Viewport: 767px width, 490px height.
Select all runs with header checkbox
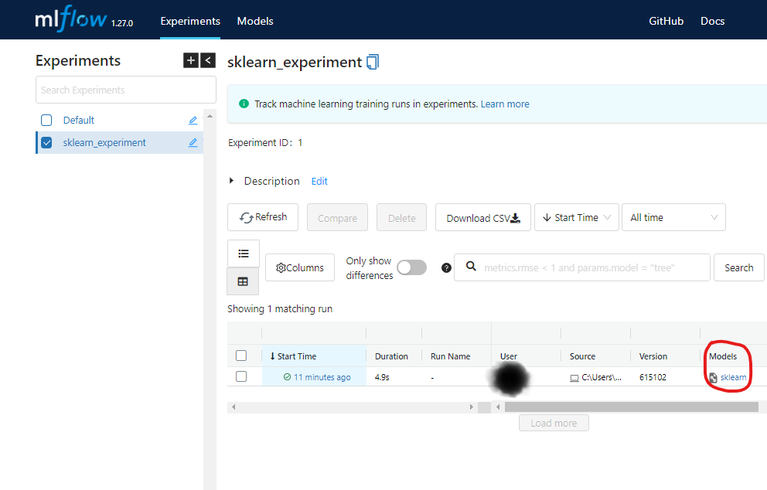point(241,356)
